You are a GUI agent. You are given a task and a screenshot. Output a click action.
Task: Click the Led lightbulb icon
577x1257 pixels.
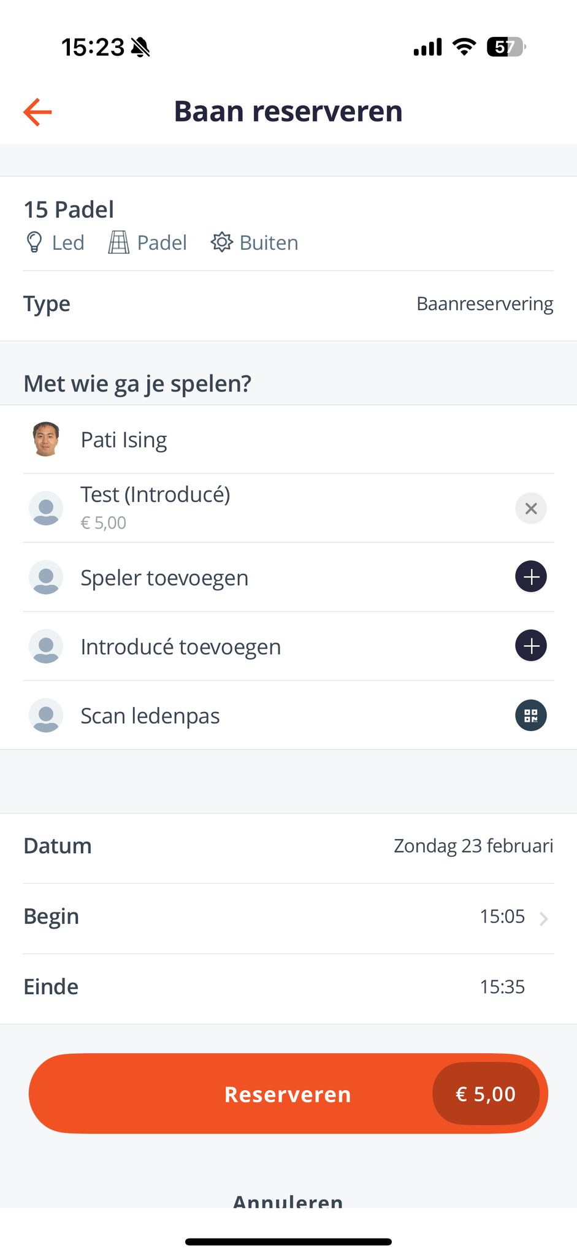[34, 242]
